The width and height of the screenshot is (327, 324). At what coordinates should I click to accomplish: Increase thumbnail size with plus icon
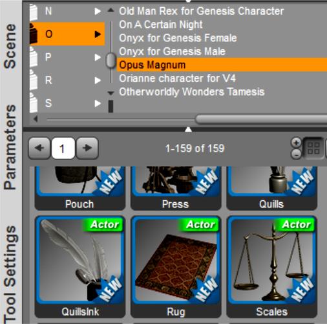point(297,143)
